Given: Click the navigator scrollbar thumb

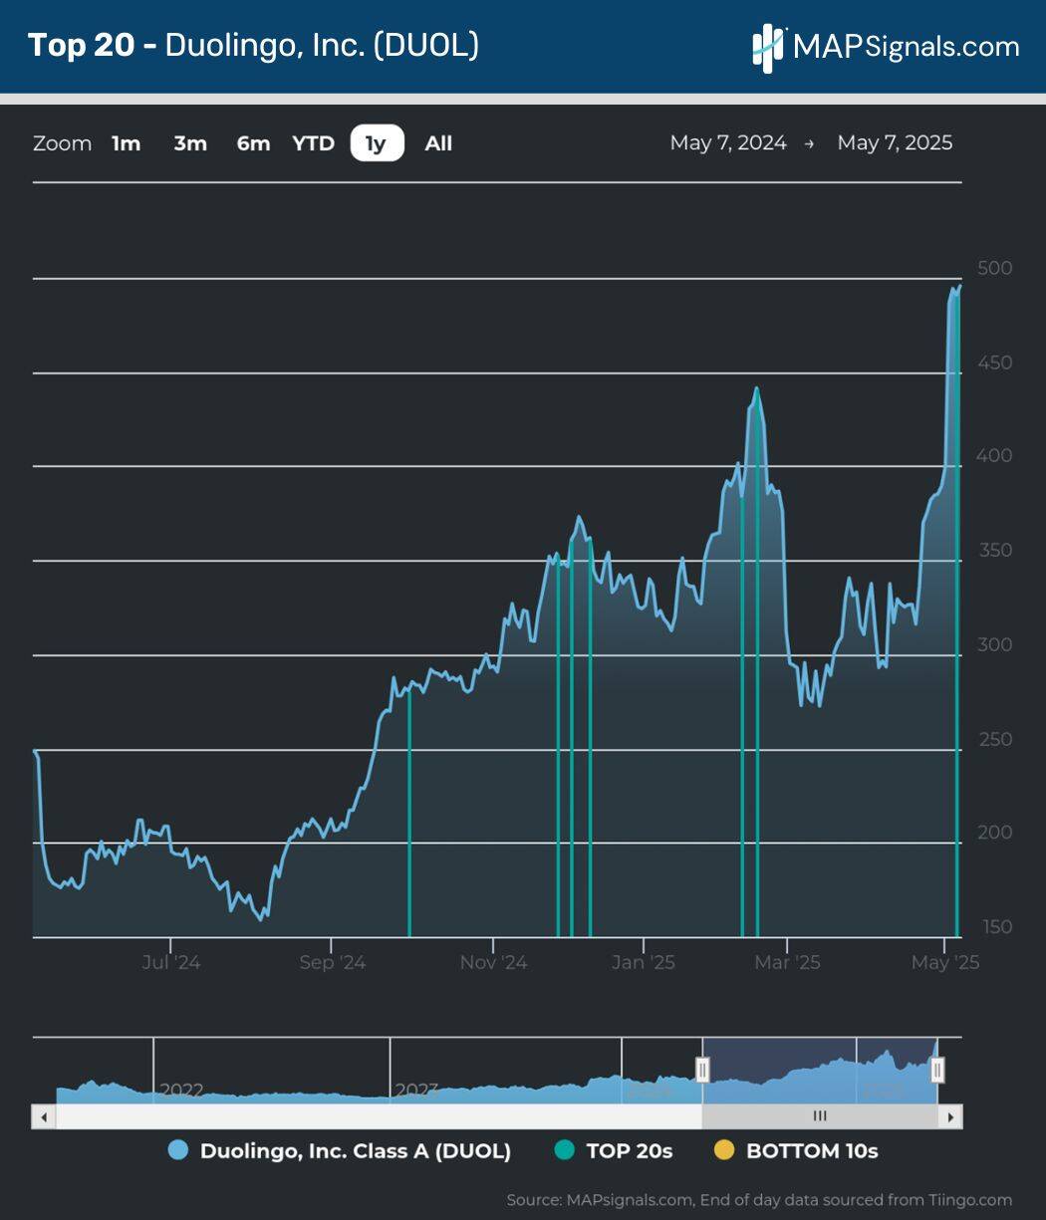Looking at the screenshot, I should tap(820, 1116).
